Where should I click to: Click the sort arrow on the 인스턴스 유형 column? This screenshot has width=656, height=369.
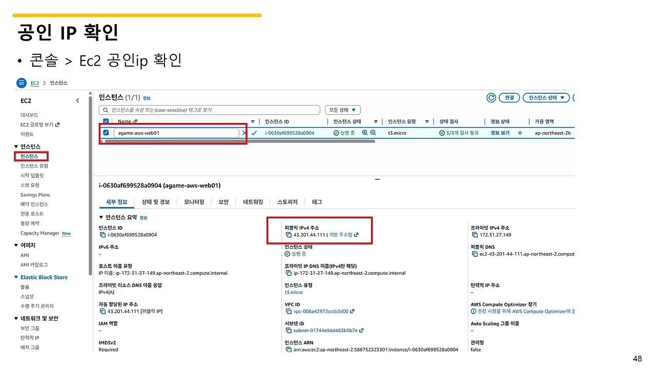pyautogui.click(x=427, y=121)
